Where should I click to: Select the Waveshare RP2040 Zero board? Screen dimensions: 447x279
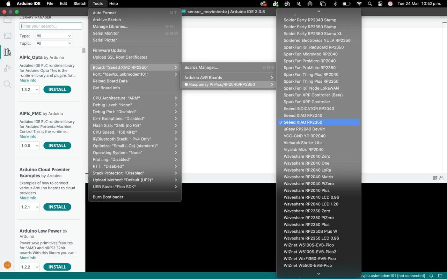318,157
